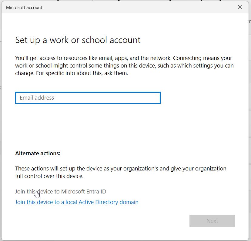Join this device to Microsoft Entra ID
The height and width of the screenshot is (241, 251).
click(x=60, y=192)
